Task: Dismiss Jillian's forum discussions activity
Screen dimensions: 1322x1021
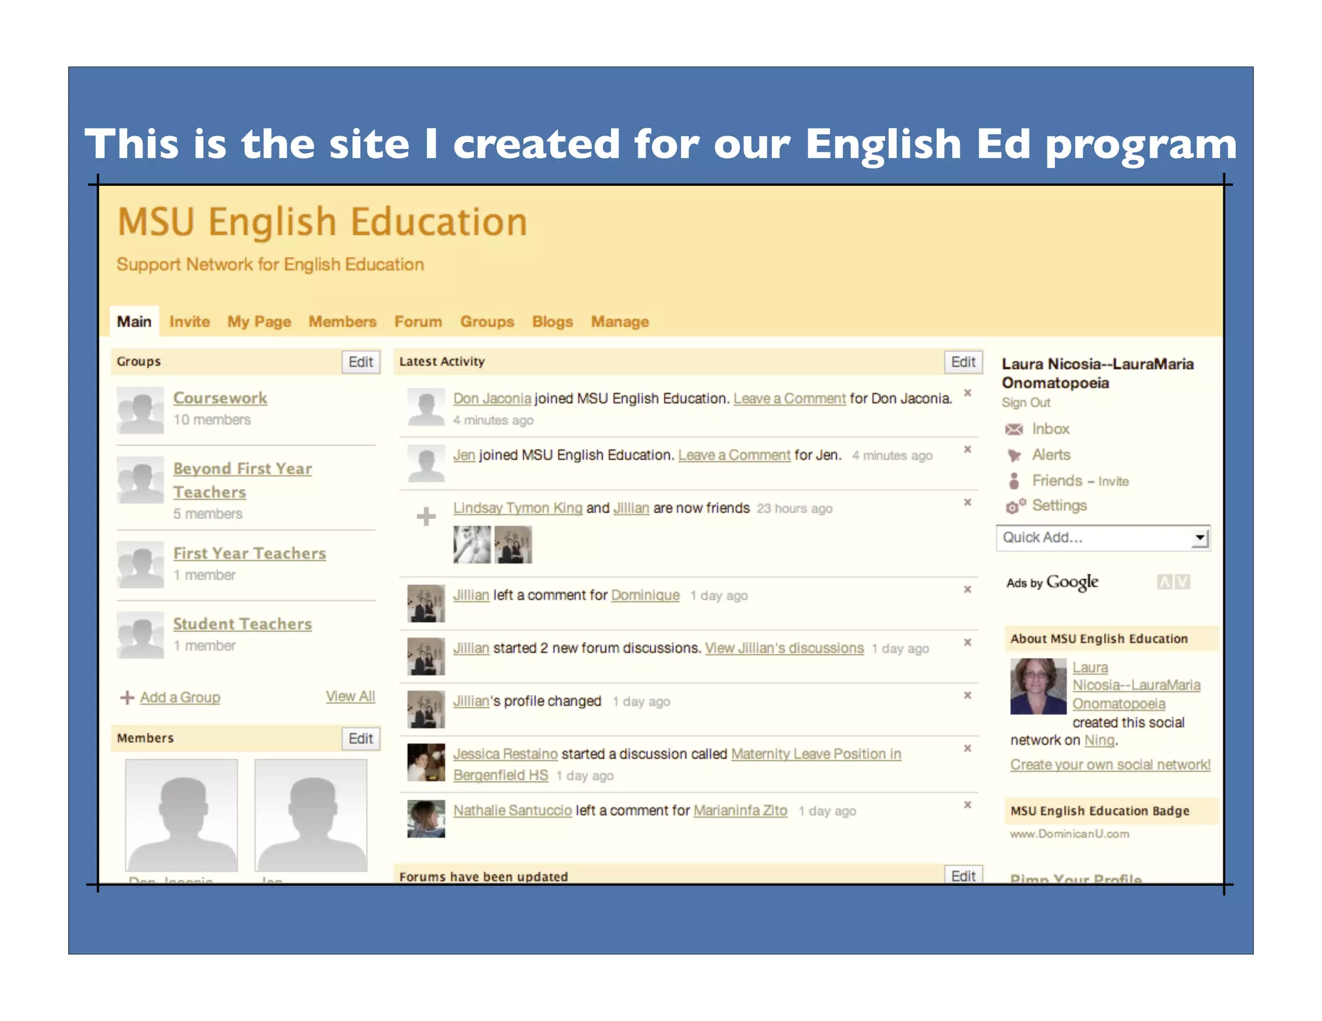Action: coord(968,642)
